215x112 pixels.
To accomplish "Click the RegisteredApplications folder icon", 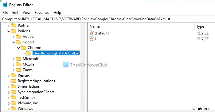I will click(x=14, y=81).
